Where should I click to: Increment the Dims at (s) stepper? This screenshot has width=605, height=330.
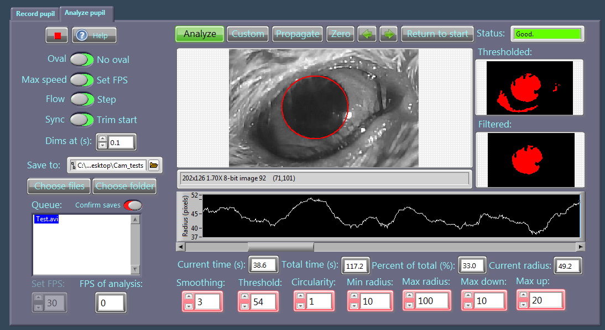(102, 139)
